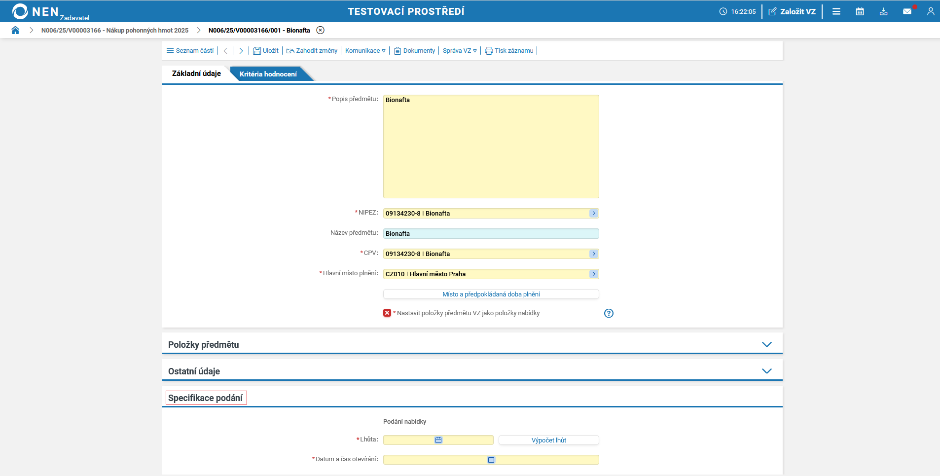Open calendar picker for Lhůta field
The width and height of the screenshot is (940, 476).
(438, 440)
